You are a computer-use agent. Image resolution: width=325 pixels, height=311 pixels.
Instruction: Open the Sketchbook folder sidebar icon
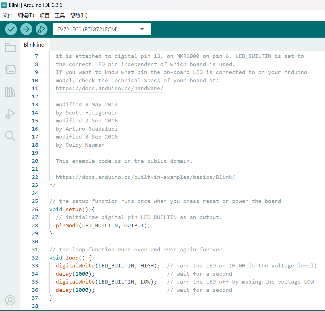coord(10,47)
